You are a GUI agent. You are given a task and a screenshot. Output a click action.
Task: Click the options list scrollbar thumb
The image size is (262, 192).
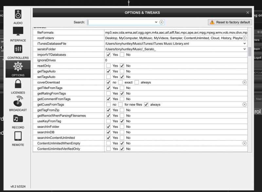coord(250,52)
